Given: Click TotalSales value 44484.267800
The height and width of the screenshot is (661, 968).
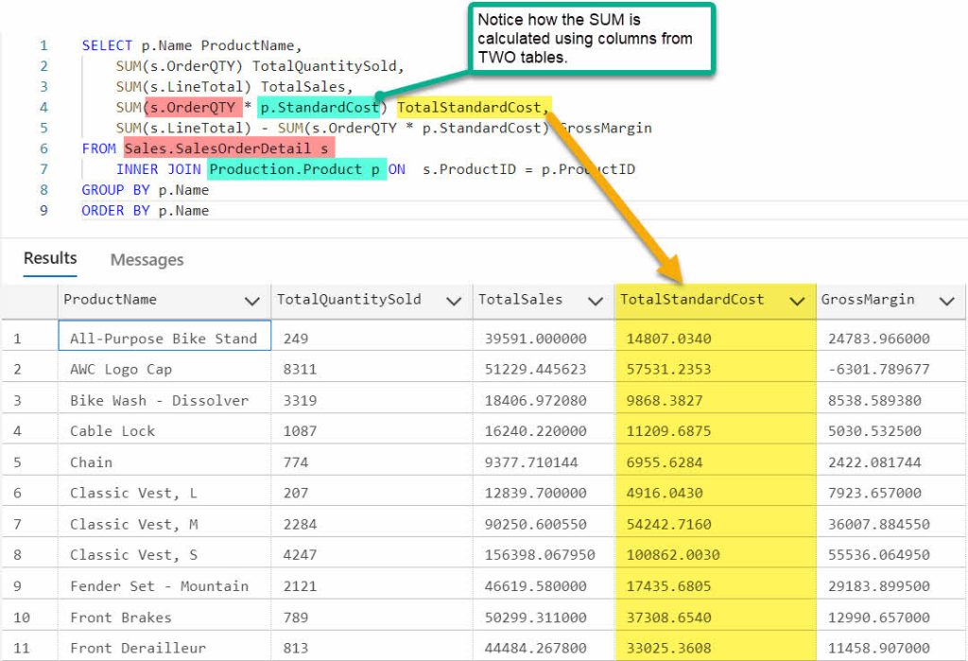Looking at the screenshot, I should pos(535,648).
